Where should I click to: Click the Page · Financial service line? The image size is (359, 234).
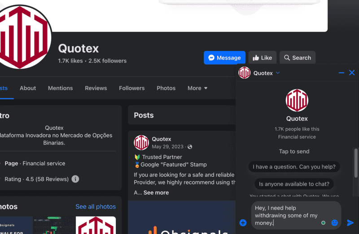(35, 163)
